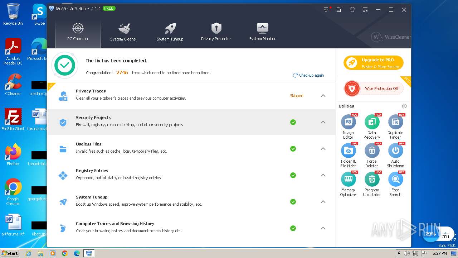Image resolution: width=458 pixels, height=258 pixels.
Task: Open the main menu icon in title bar
Action: coord(365,10)
